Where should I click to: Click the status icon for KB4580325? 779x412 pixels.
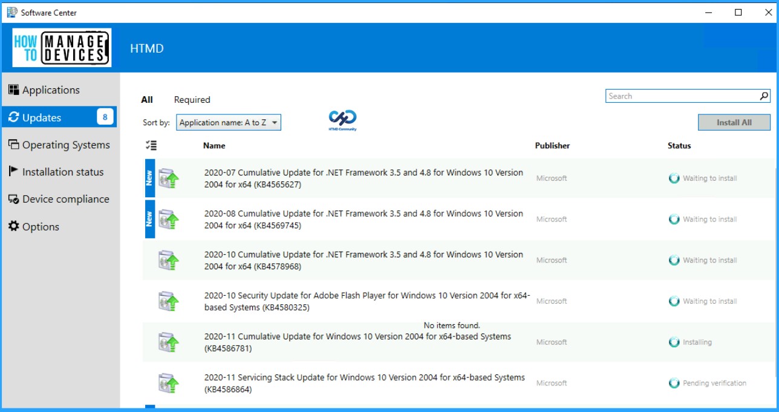(674, 301)
